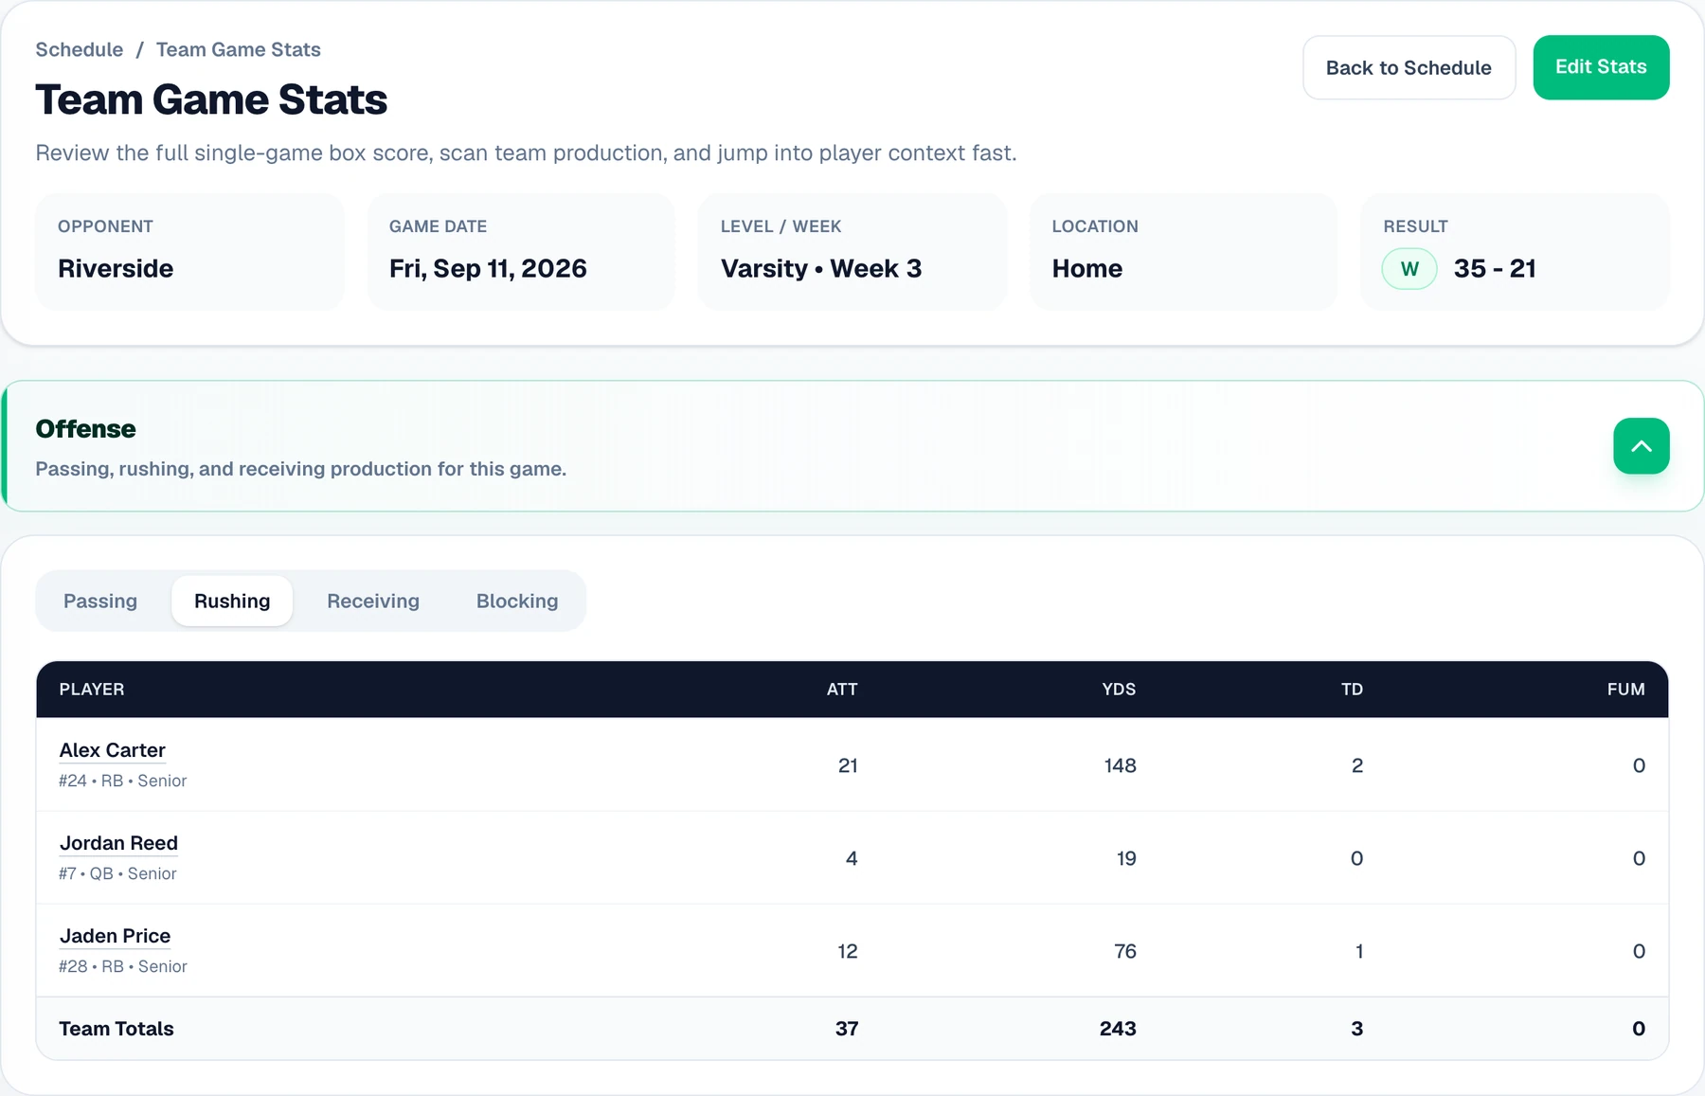Click the game date Fri, Sep 11, 2026
Image resolution: width=1705 pixels, height=1096 pixels.
coord(488,269)
